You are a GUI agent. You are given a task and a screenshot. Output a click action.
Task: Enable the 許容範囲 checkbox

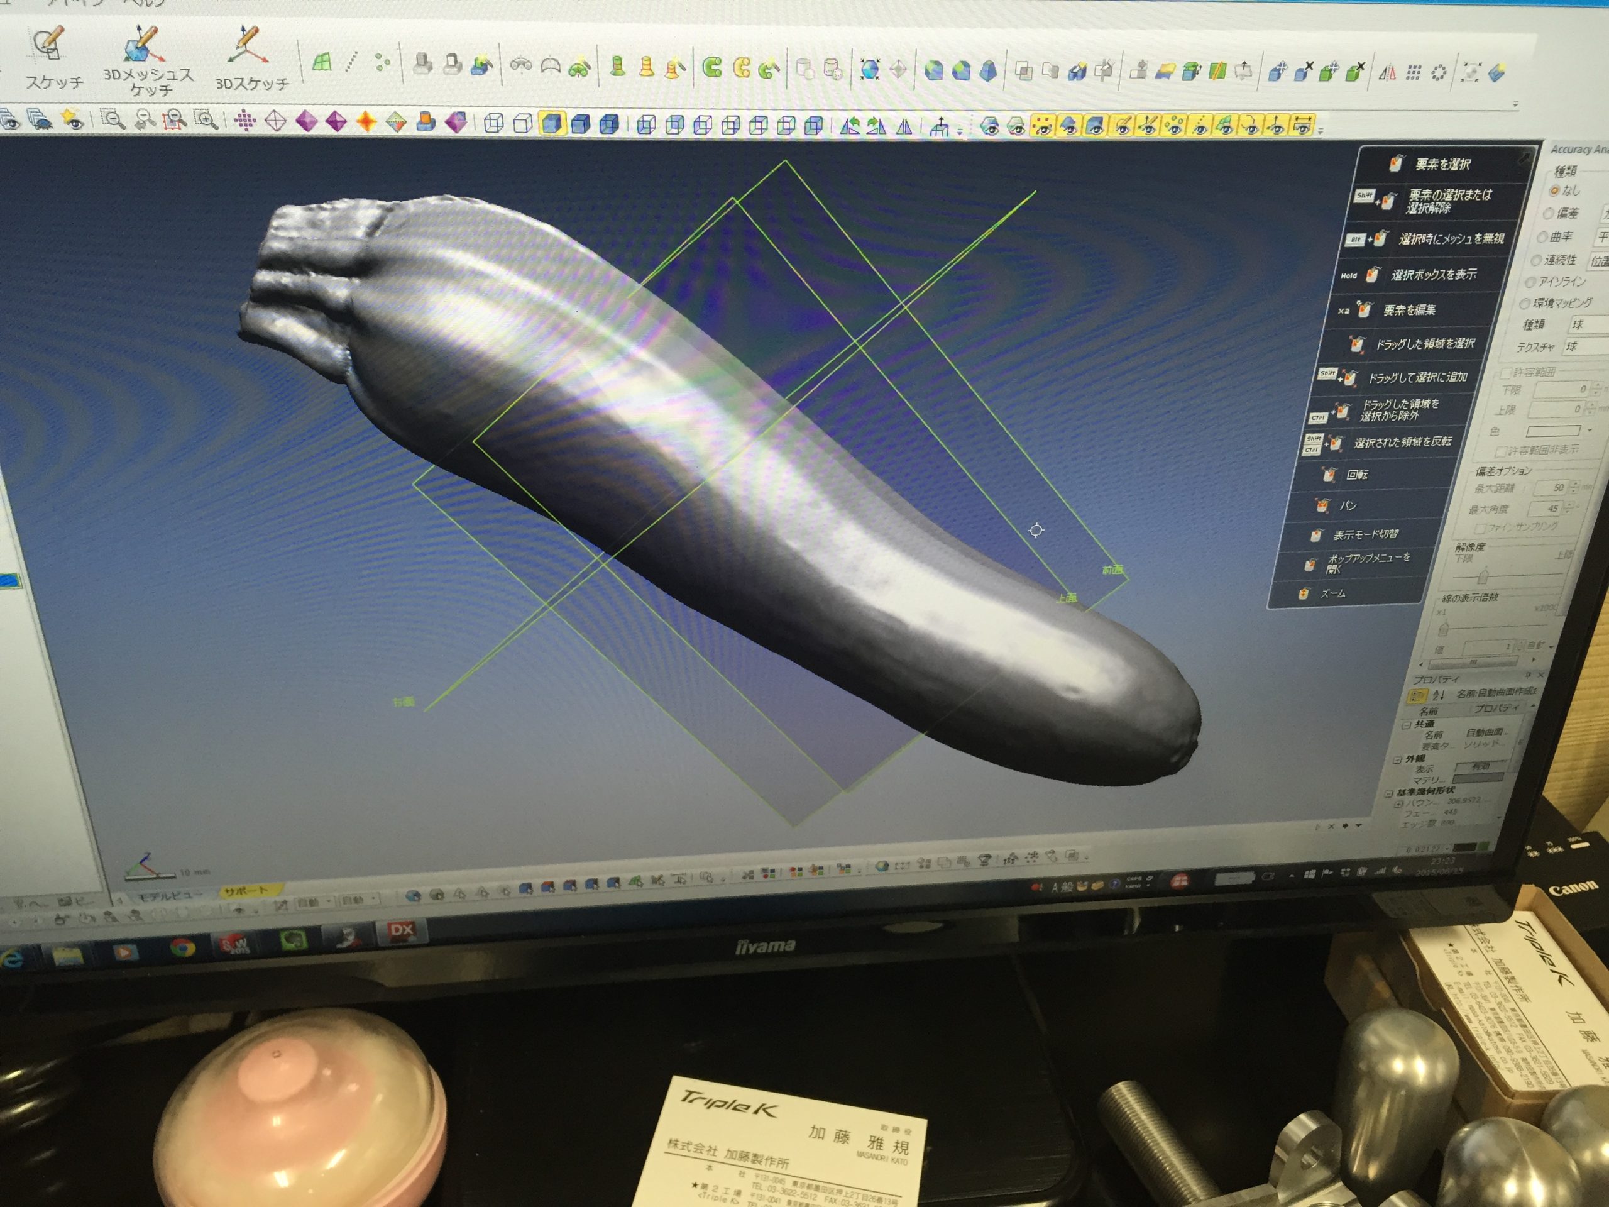click(x=1506, y=373)
